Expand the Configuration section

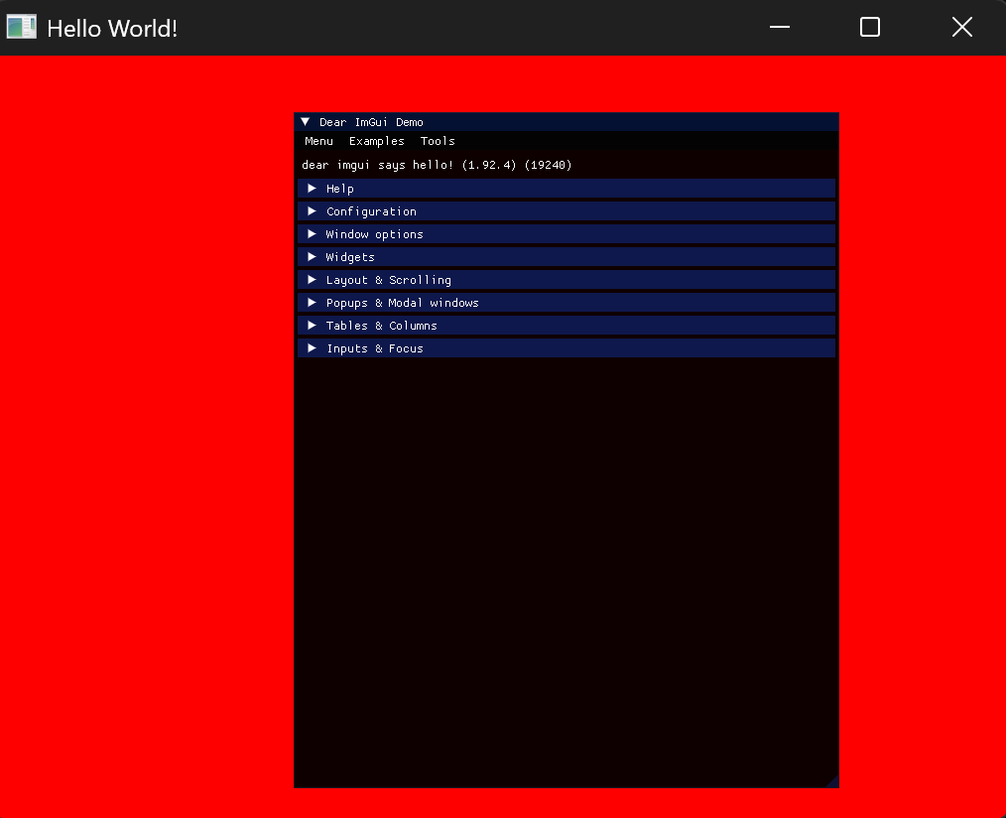[x=566, y=211]
